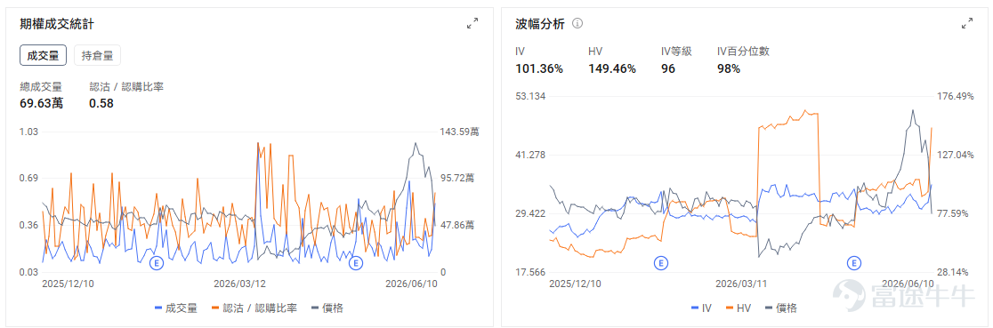This screenshot has height=328, width=993.
Task: Open the 波幅分析 info tooltip icon
Action: (577, 23)
